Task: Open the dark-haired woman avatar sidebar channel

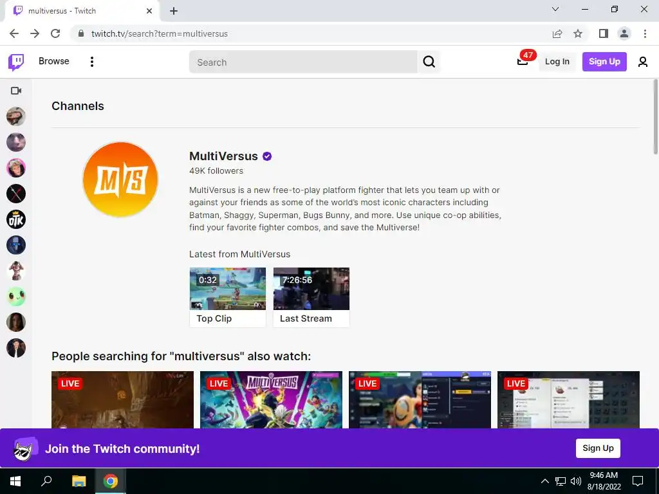Action: (16, 322)
